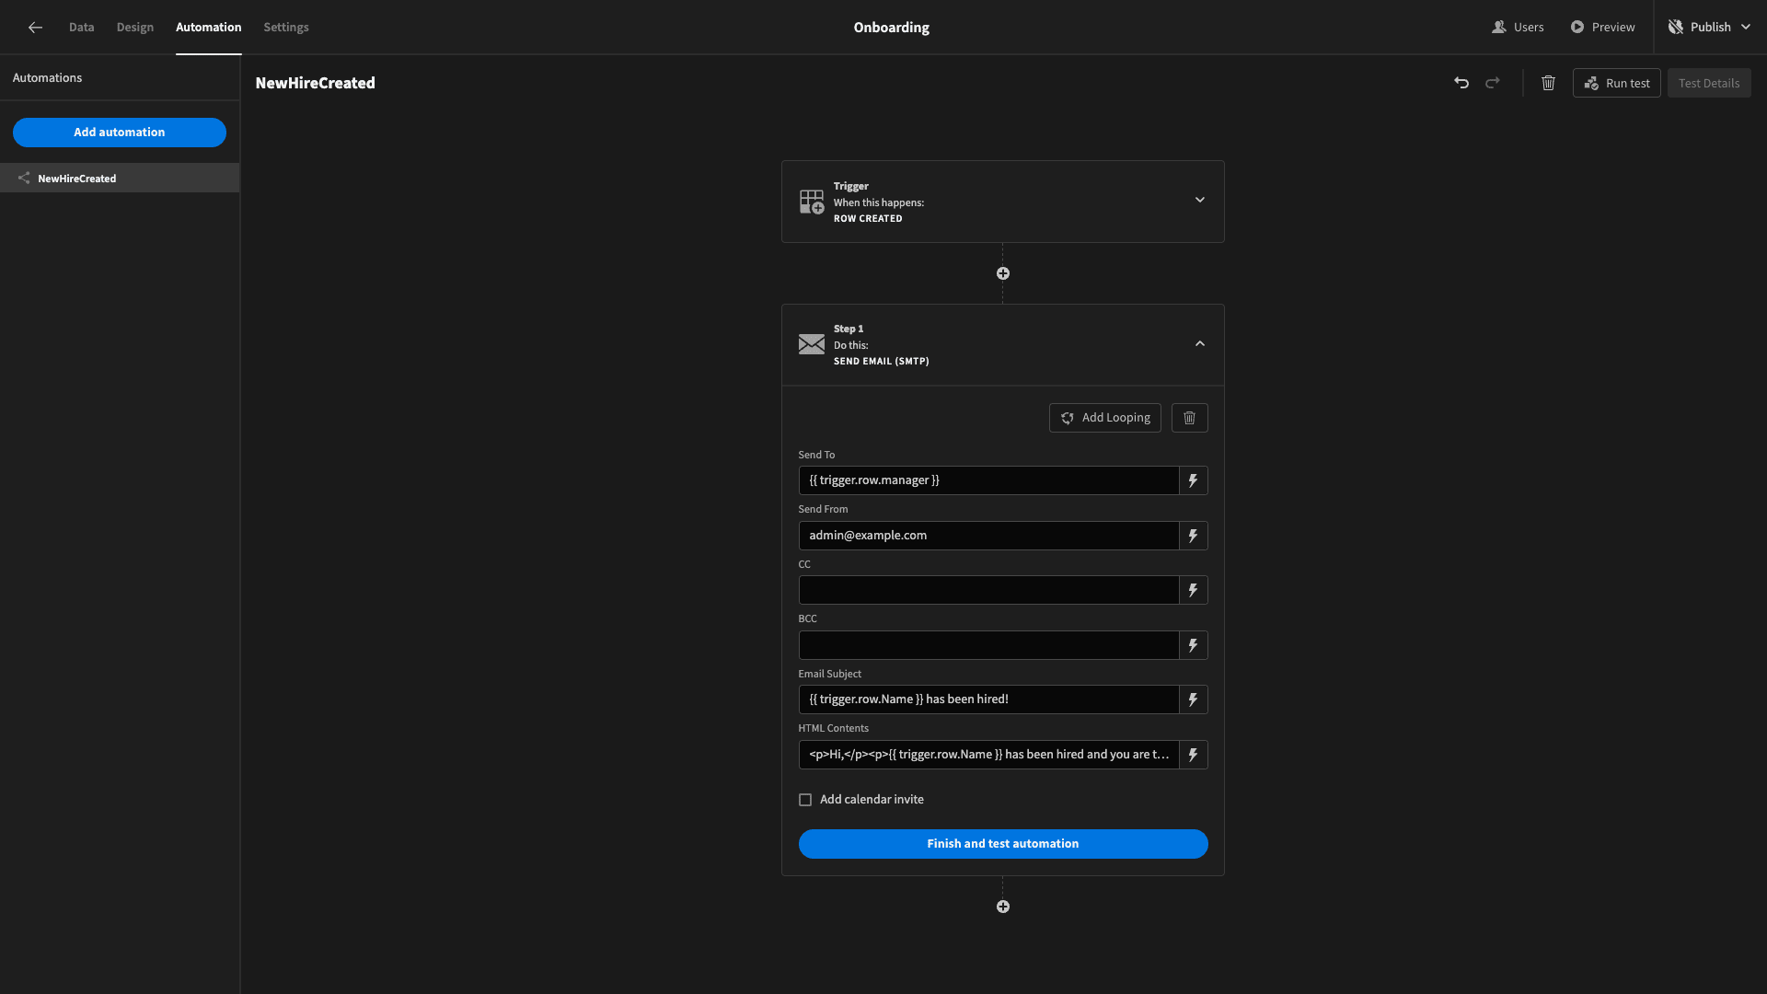
Task: Click the Automations sidebar heading
Action: [47, 78]
